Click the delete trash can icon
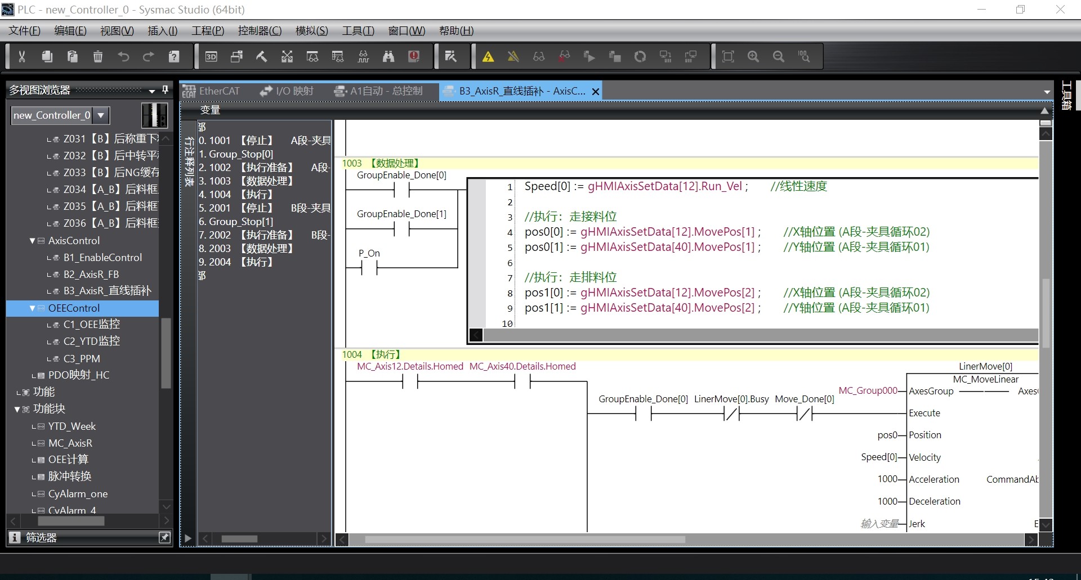 coord(98,56)
